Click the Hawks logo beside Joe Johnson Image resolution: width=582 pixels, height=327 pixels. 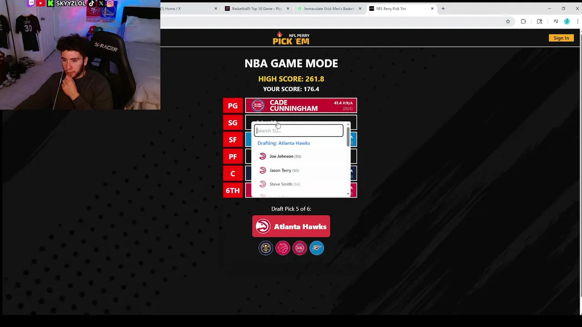(262, 156)
